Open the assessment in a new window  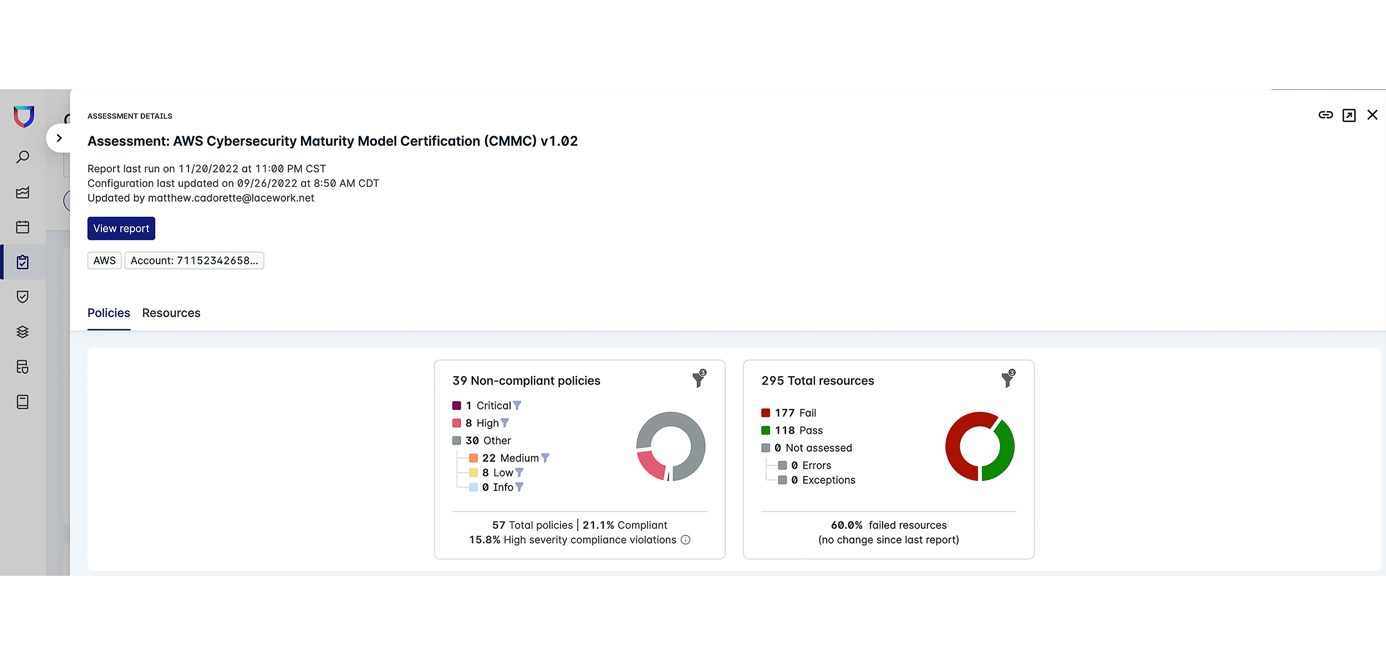pos(1349,115)
